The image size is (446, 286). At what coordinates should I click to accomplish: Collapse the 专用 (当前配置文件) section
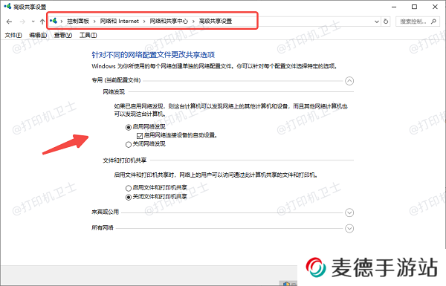point(349,81)
